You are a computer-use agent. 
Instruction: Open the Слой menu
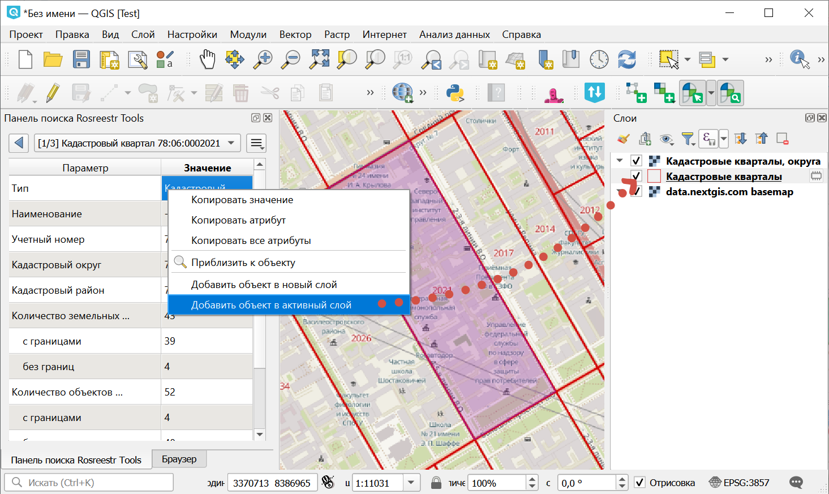[143, 35]
